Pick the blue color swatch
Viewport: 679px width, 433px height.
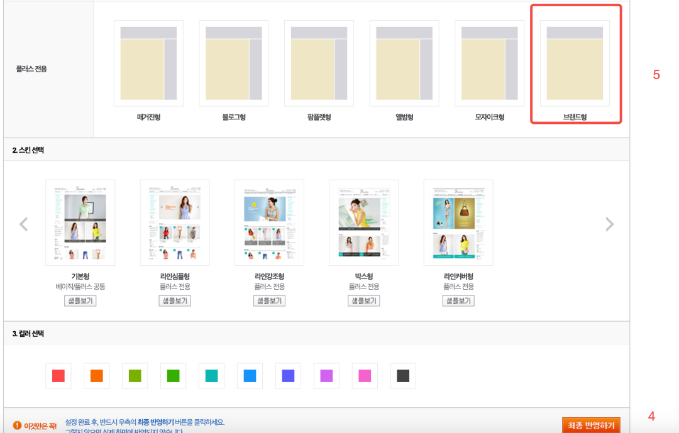(250, 376)
